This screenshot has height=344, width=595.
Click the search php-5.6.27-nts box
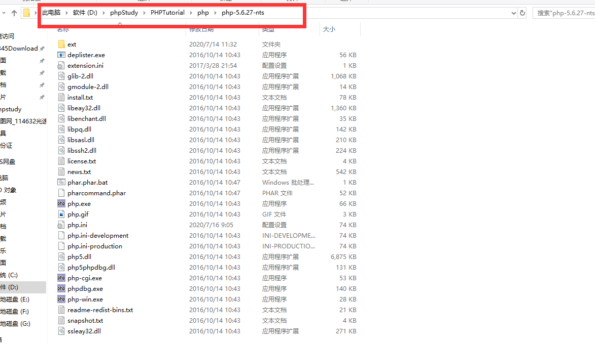564,13
